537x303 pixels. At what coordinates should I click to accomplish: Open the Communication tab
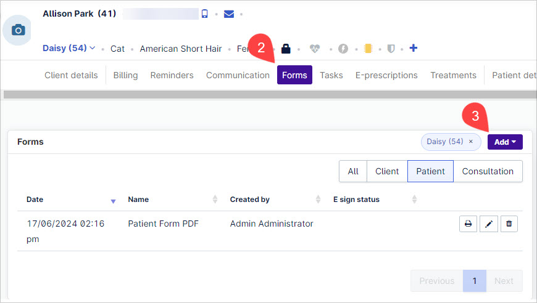[238, 75]
